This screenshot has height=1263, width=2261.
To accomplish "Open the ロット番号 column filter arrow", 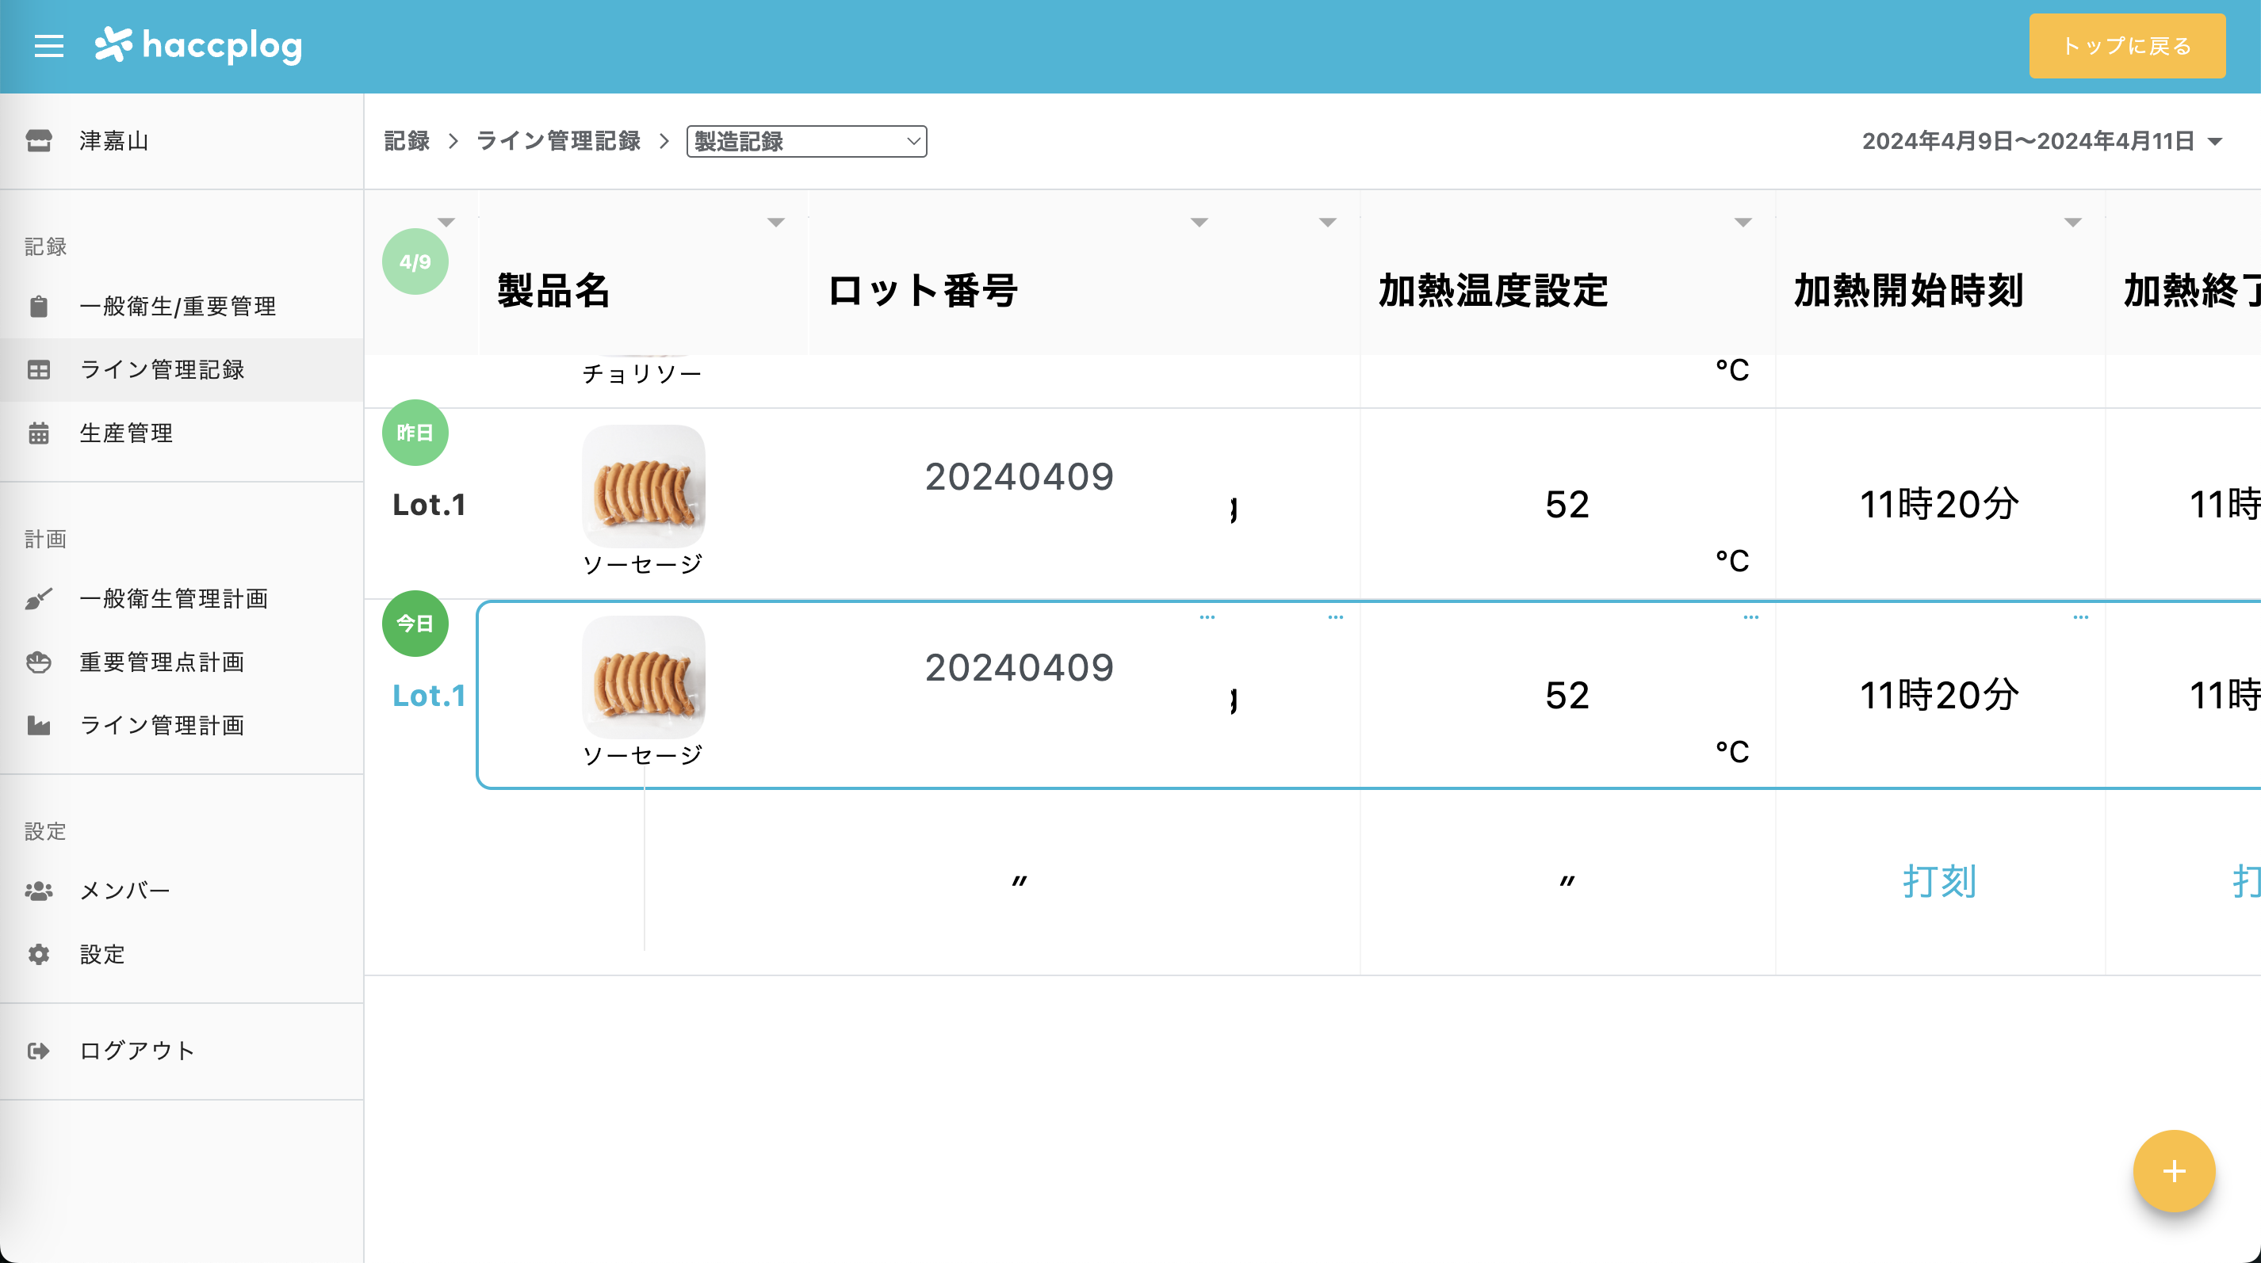I will (1199, 223).
